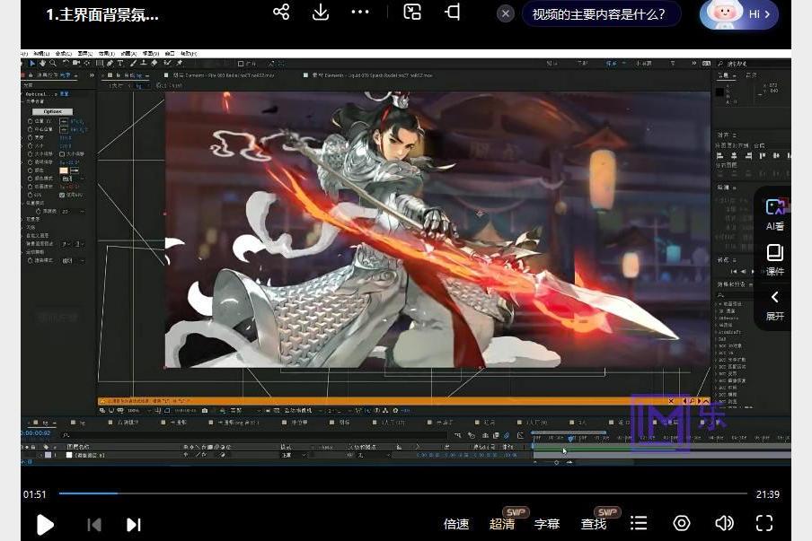Screen dimensions: 812x541
Task: Open the After Effects 窗口 menu
Action: coord(170,53)
